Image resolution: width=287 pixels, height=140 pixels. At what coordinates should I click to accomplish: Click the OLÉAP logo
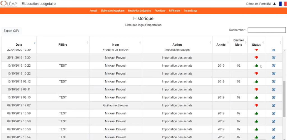click(x=9, y=4)
